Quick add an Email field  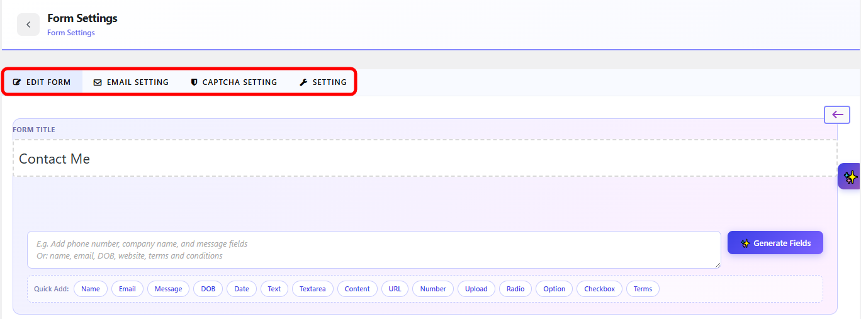(x=127, y=289)
